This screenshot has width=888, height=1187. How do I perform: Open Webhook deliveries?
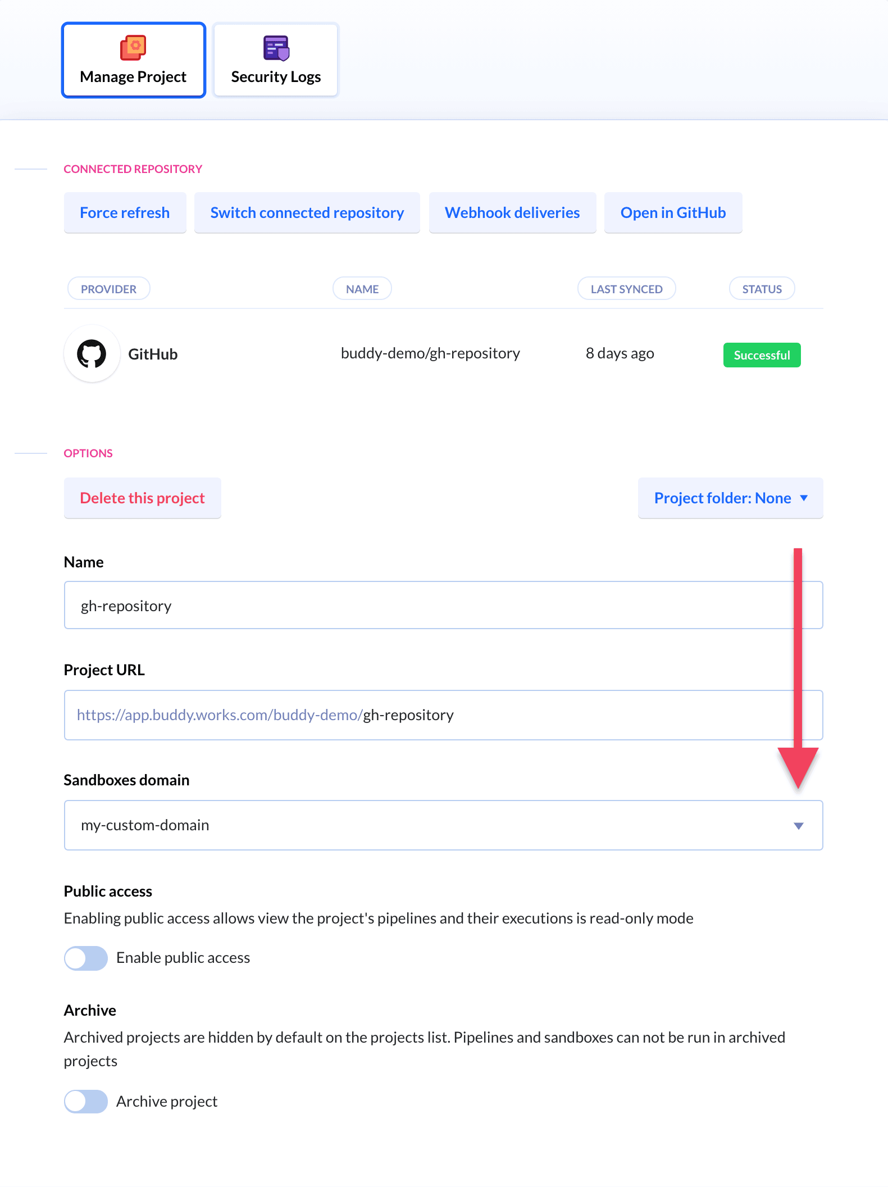[512, 213]
